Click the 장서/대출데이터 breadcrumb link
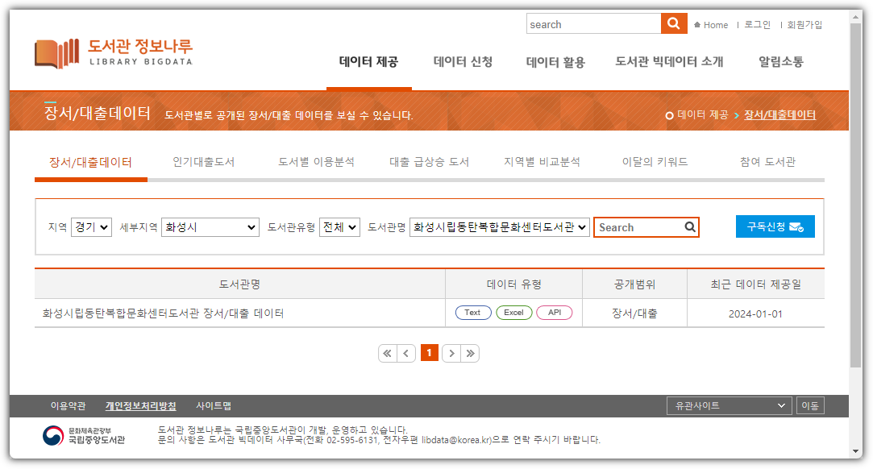873x469 pixels. coord(779,114)
